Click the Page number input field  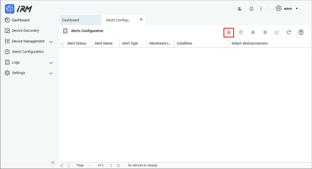pos(91,165)
